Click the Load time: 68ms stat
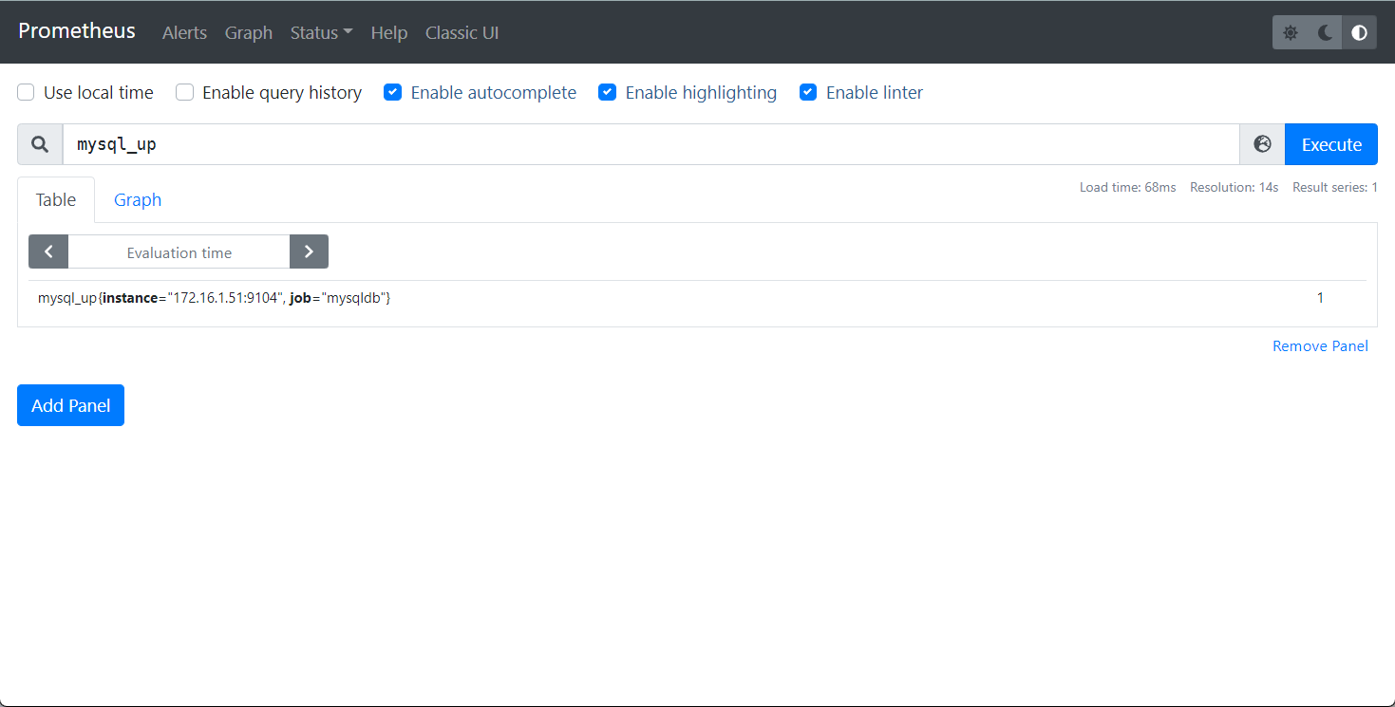The width and height of the screenshot is (1395, 707). (x=1127, y=188)
